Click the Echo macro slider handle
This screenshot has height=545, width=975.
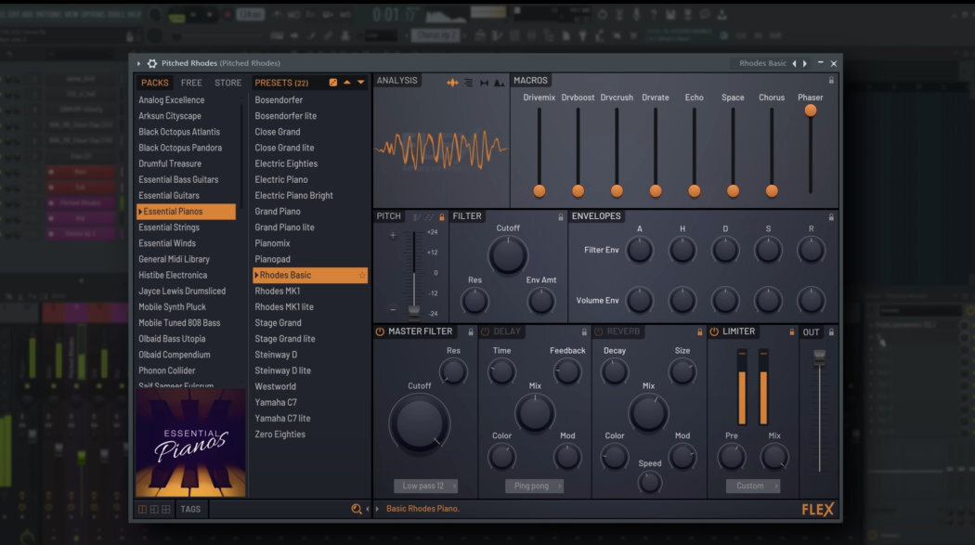(x=694, y=190)
